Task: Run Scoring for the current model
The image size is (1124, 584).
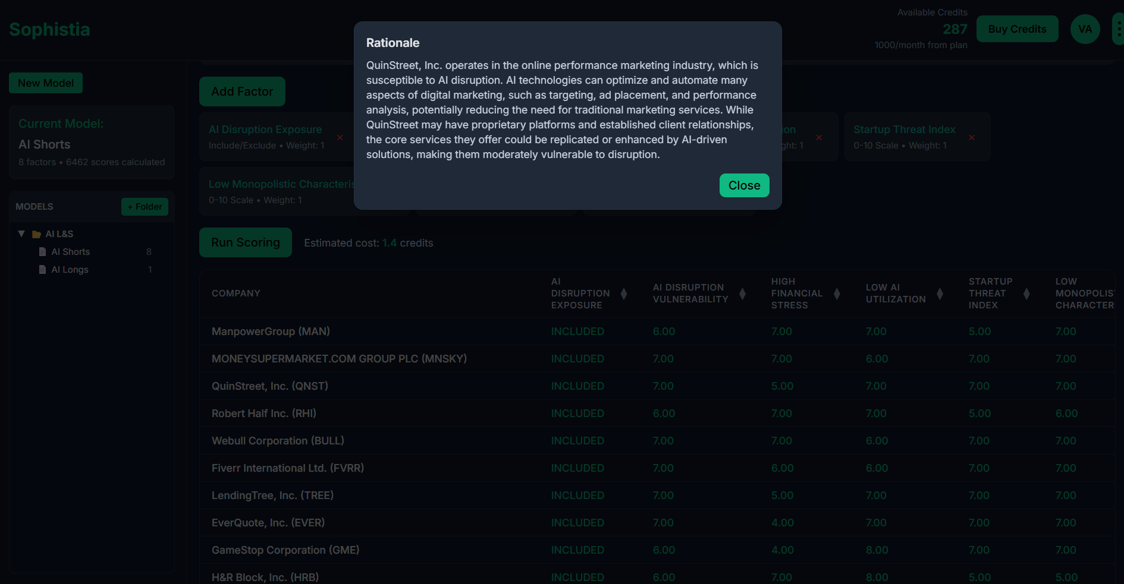Action: pos(245,242)
